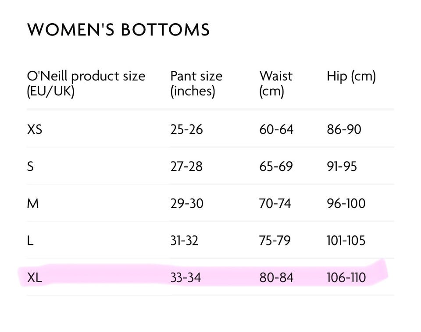The width and height of the screenshot is (421, 332).
Task: Click the 80-84 waist value in XL row
Action: (276, 278)
